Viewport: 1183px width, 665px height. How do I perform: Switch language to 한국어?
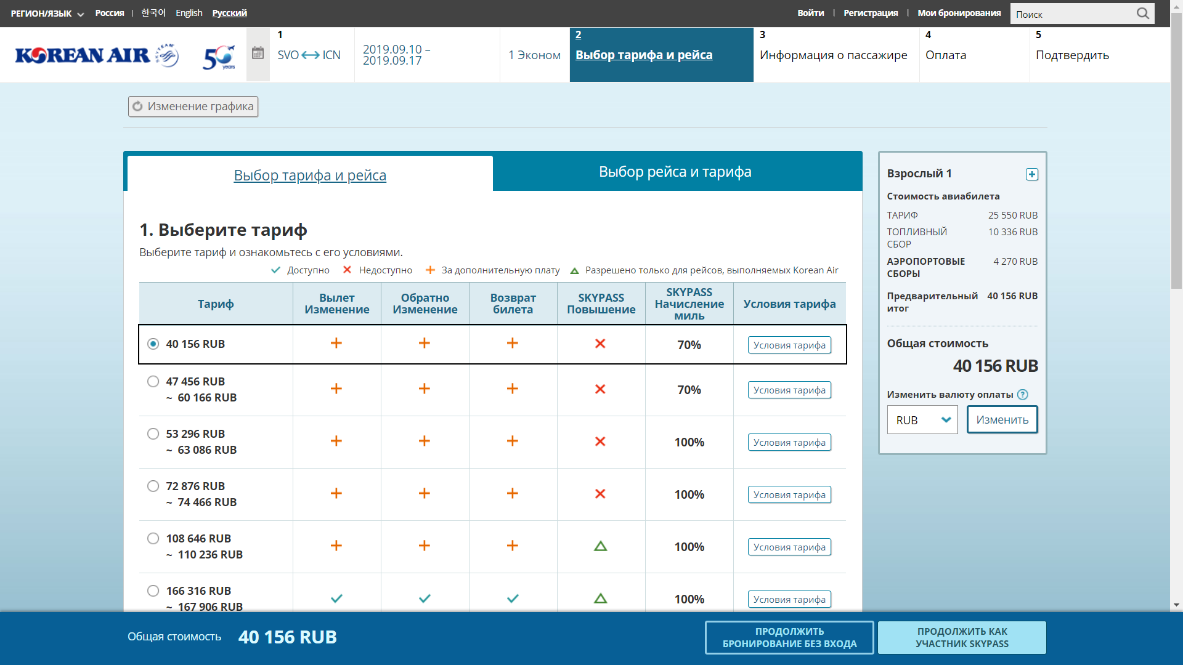(x=153, y=13)
